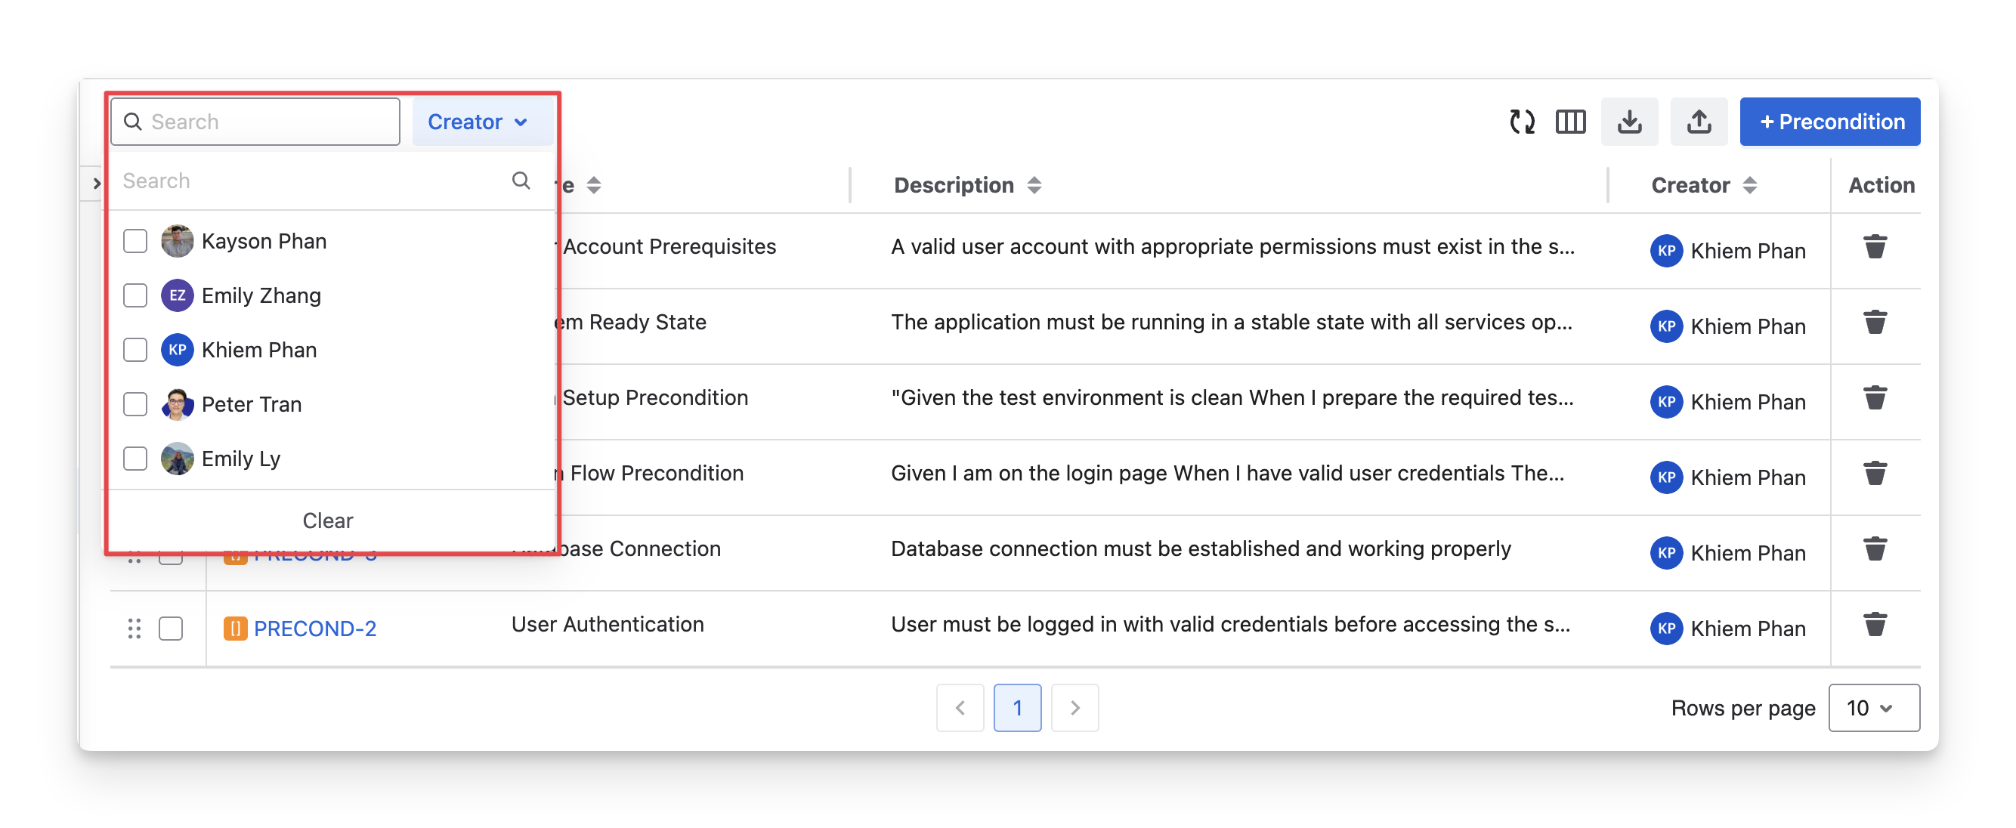2016x828 pixels.
Task: Choose Peter Tran in the creator list
Action: 135,405
